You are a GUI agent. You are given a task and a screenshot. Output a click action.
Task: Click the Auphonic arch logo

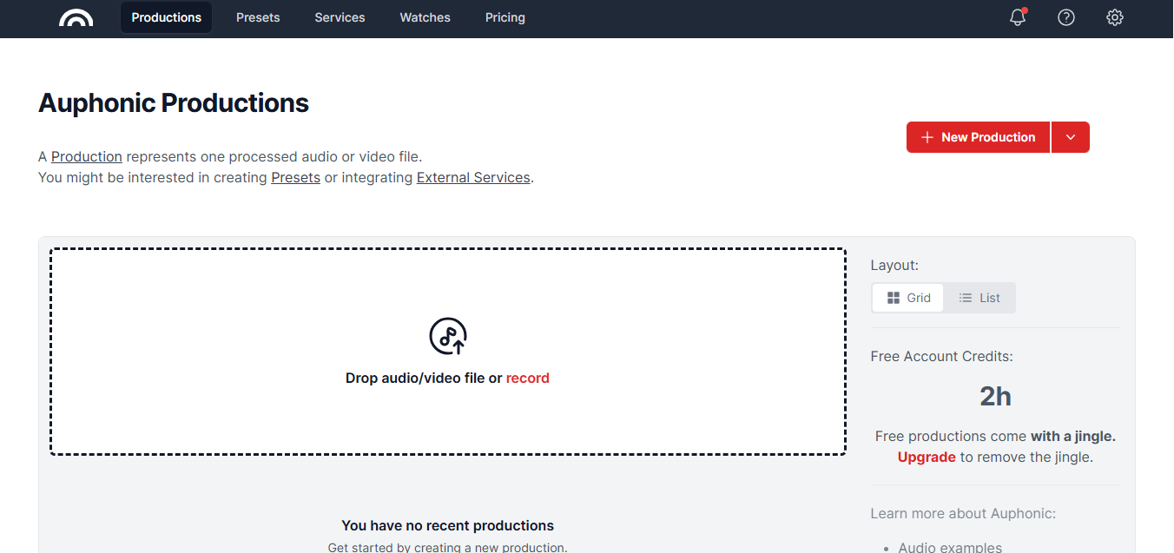76,17
